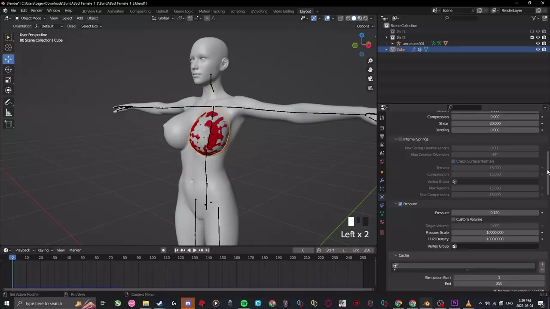Screen dimensions: 550x309
Task: Disable the Pressure checkbox
Action: [400, 204]
